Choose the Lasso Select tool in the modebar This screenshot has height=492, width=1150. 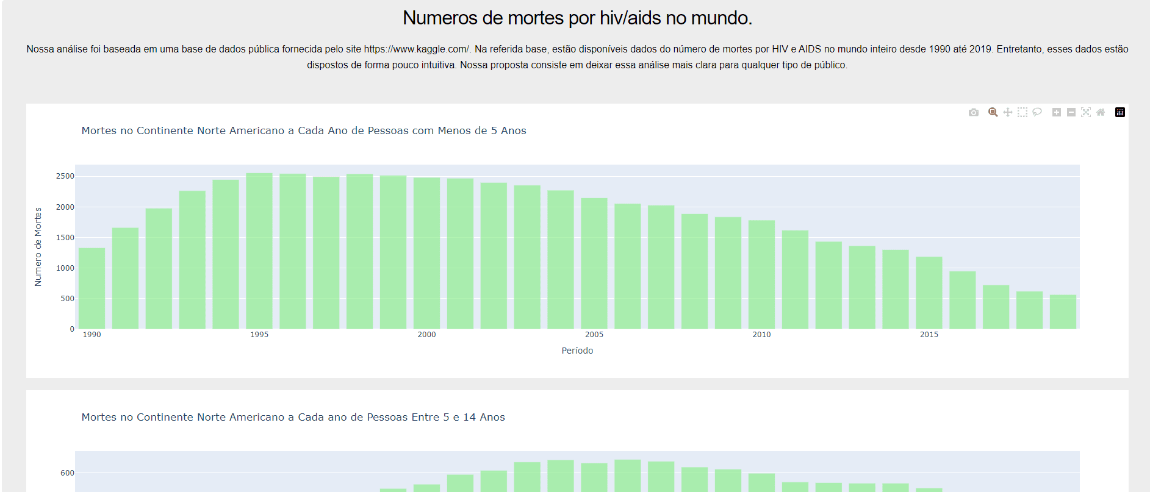pos(1037,112)
